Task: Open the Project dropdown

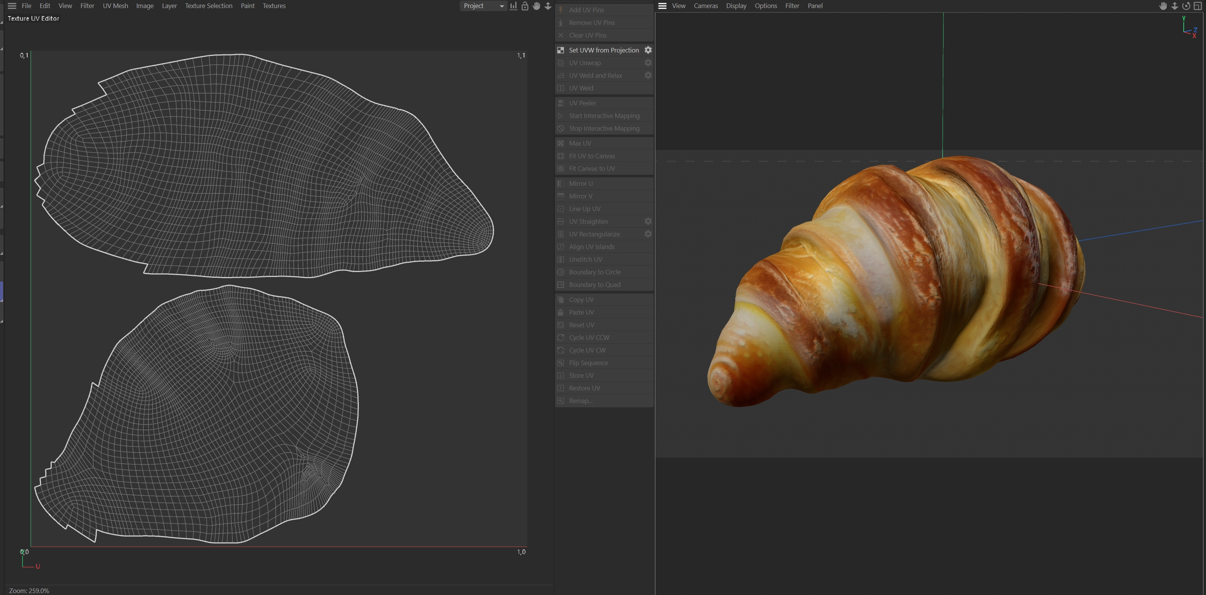Action: pyautogui.click(x=483, y=6)
